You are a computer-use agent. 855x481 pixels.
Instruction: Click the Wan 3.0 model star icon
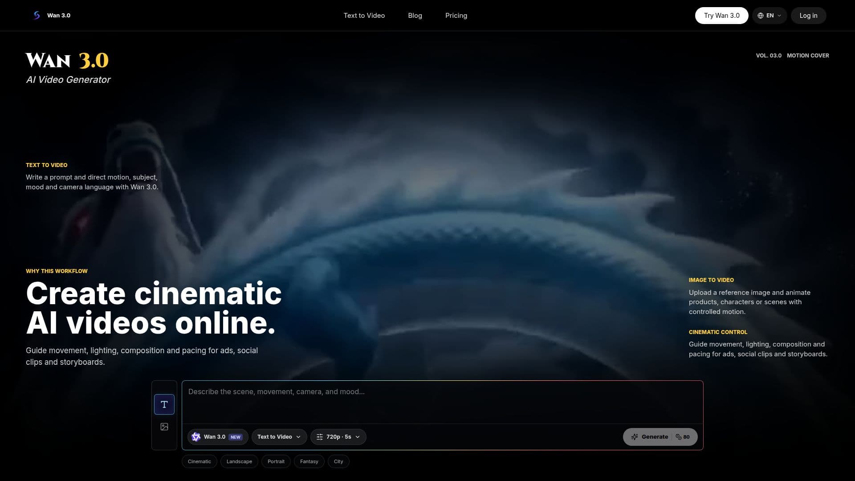196,437
